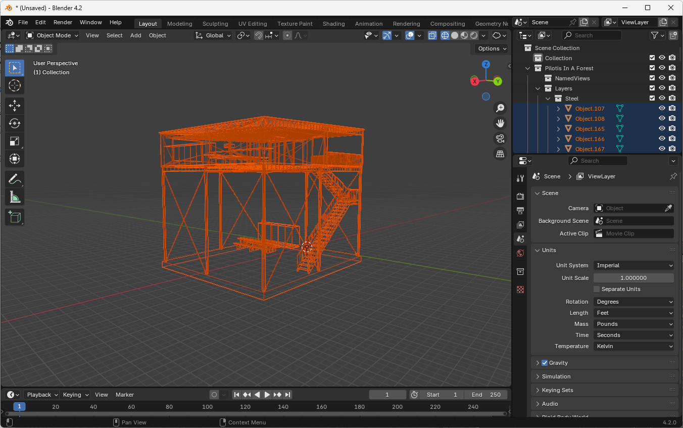Open the View Layer properties tab
The width and height of the screenshot is (683, 428).
click(520, 224)
